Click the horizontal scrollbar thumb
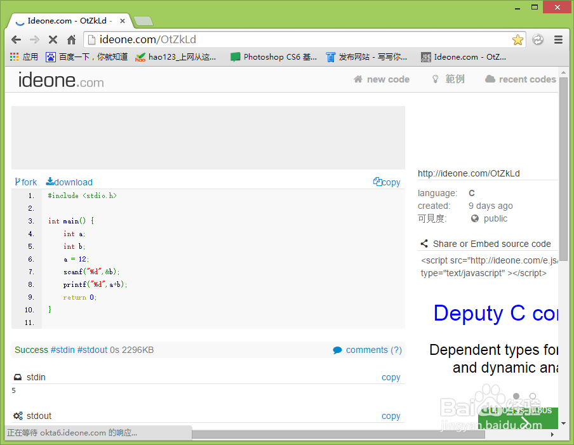The width and height of the screenshot is (574, 445). tap(338, 434)
